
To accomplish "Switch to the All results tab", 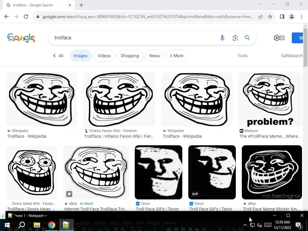I will pos(58,56).
